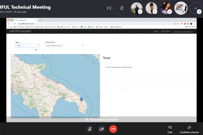Click the Logout link in the navbar

[182, 32]
